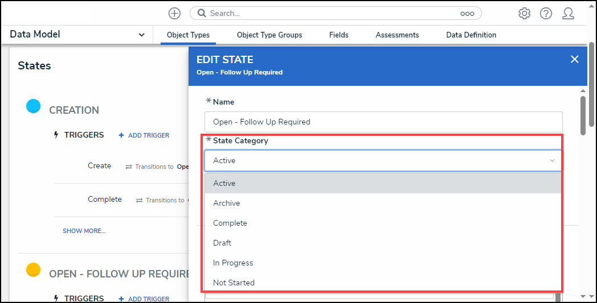
Task: Click the Show More link
Action: tap(84, 231)
